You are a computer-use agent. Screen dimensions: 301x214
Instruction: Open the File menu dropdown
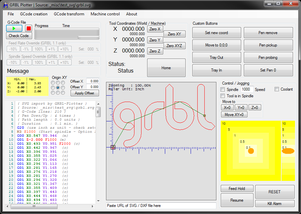(x=11, y=14)
